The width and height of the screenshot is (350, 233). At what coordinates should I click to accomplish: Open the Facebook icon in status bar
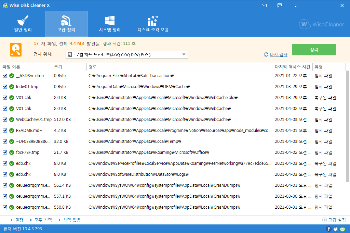tap(328, 229)
